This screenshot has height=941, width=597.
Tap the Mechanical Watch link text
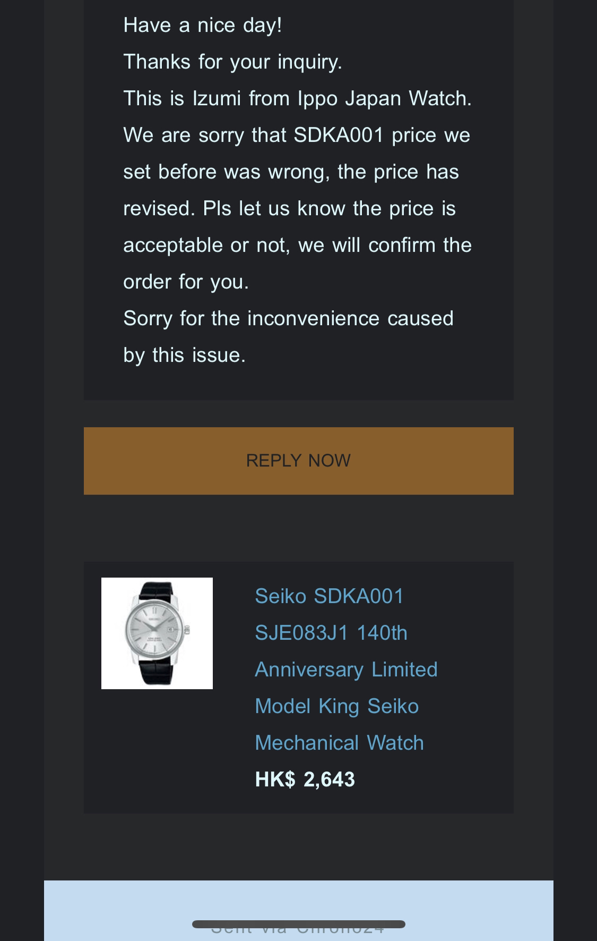click(x=340, y=743)
